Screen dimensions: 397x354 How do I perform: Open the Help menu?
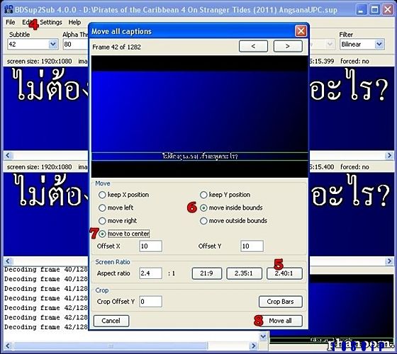(74, 22)
